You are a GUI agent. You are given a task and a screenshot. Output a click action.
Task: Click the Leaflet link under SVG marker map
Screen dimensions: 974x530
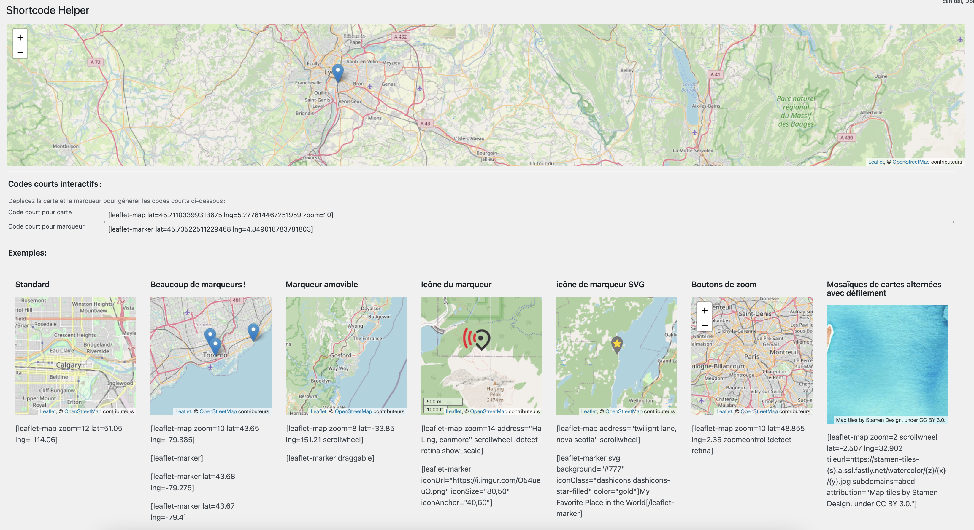pos(589,411)
